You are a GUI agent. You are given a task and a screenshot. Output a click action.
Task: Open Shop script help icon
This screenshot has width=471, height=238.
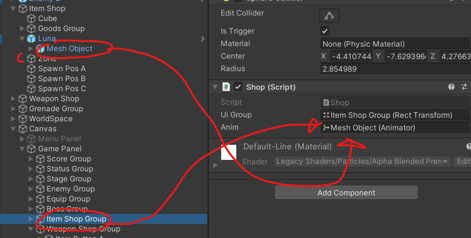tap(451, 87)
